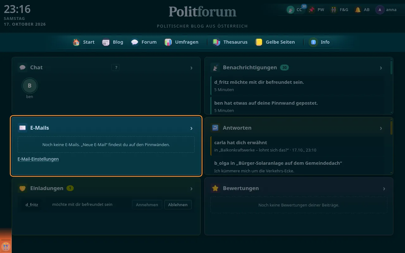
Task: Click the Gelbe Seiten notebook icon
Action: (259, 42)
